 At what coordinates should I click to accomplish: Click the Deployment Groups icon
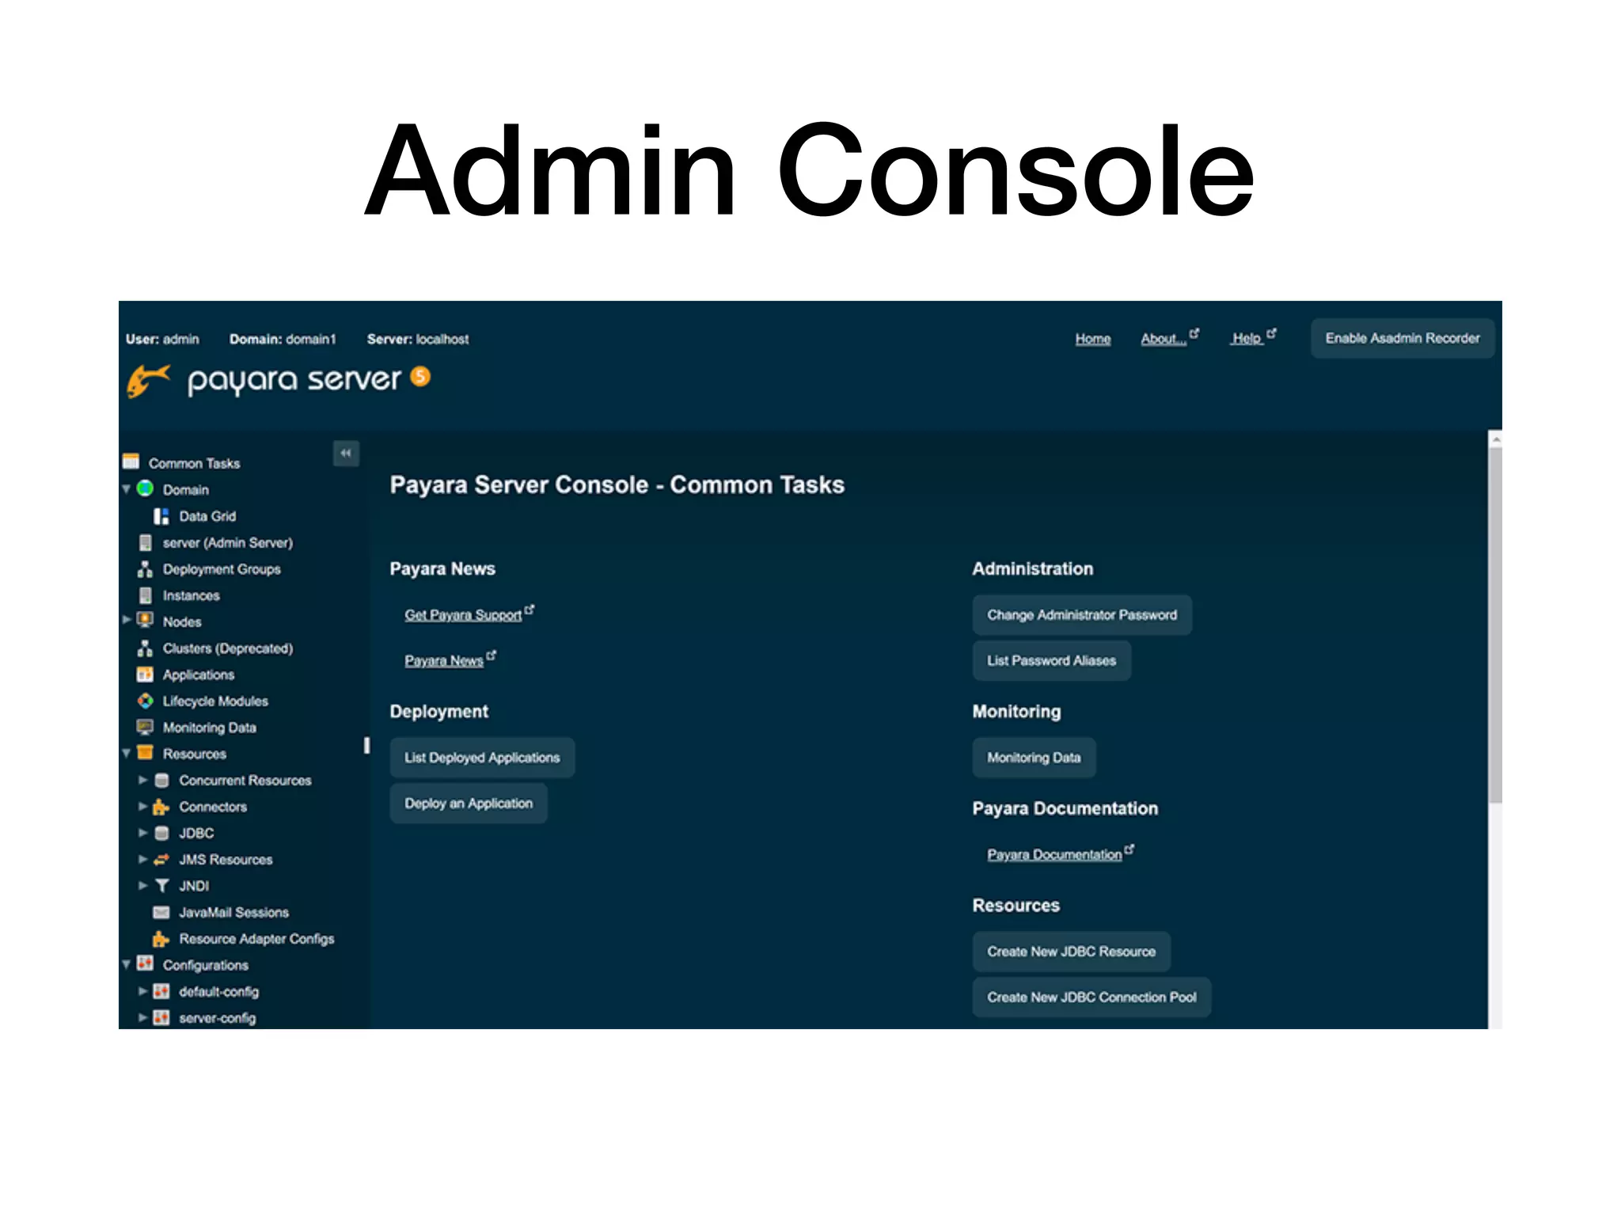tap(146, 568)
